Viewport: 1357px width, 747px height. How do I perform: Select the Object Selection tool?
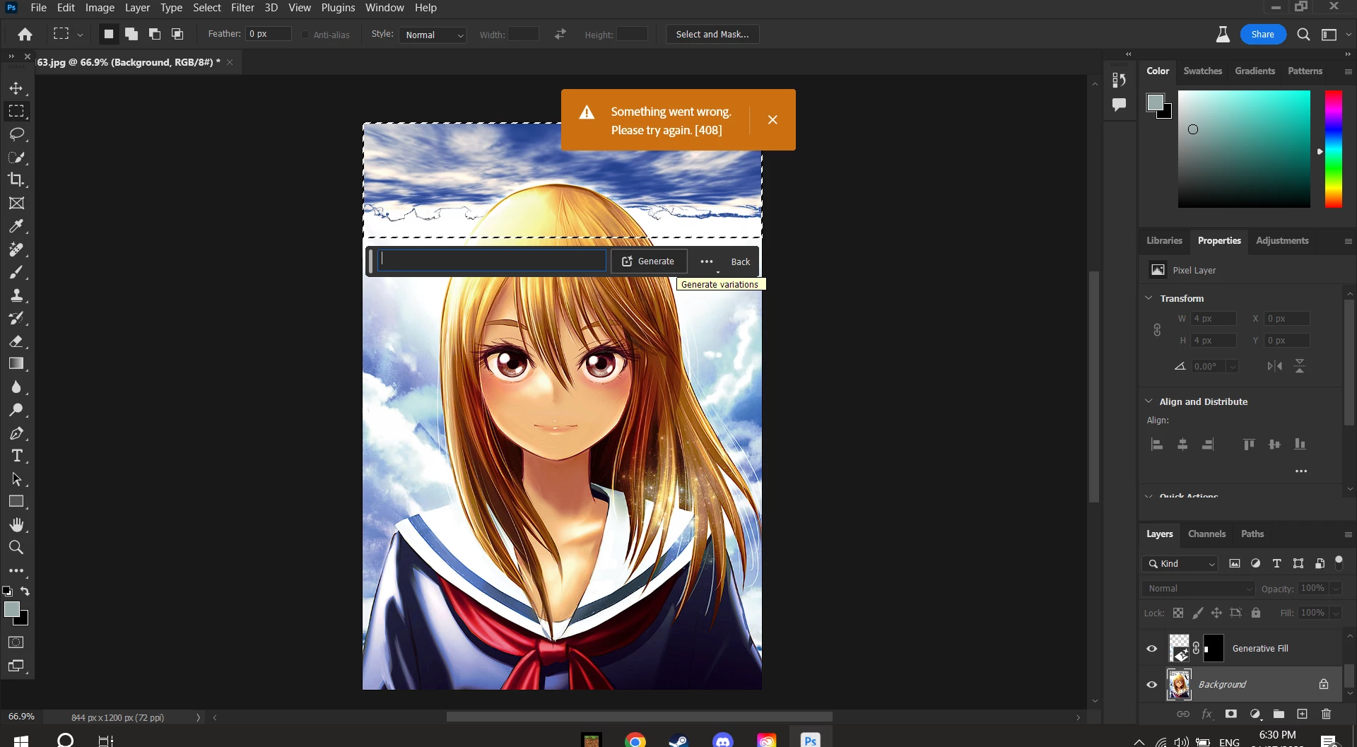pyautogui.click(x=16, y=157)
